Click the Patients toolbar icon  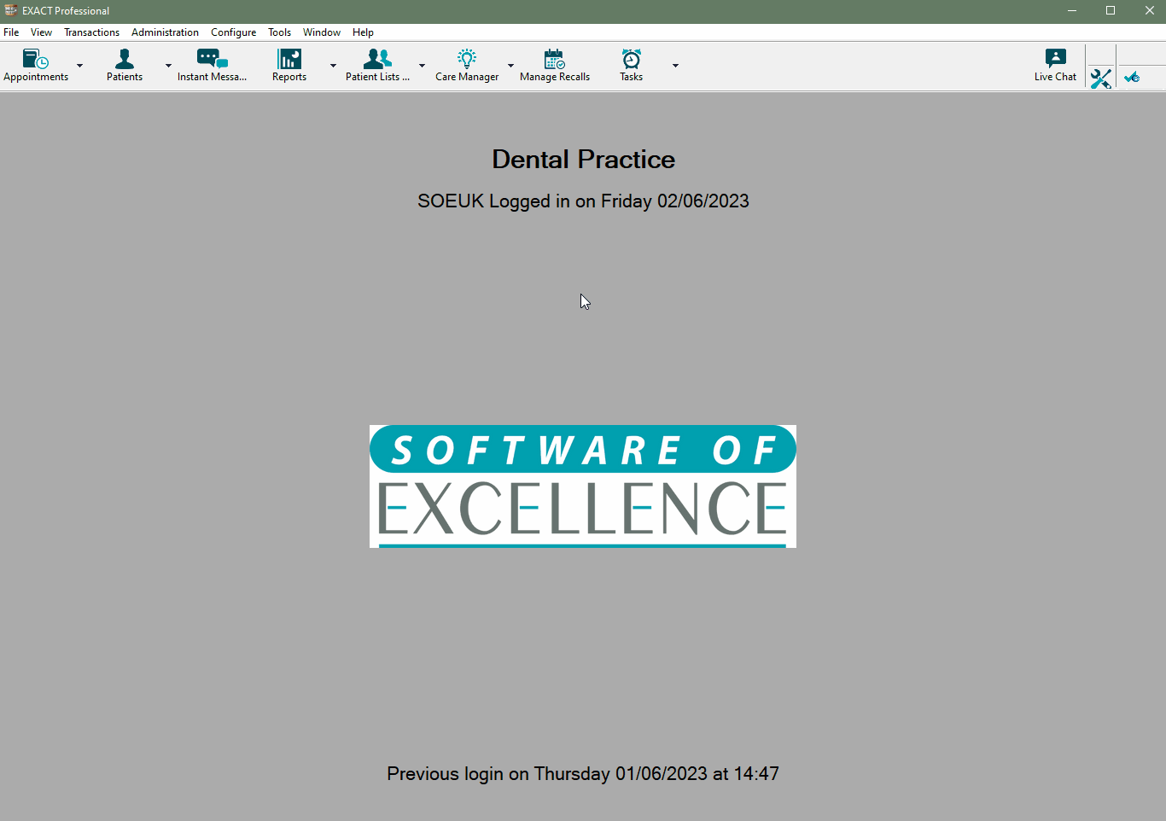click(125, 60)
